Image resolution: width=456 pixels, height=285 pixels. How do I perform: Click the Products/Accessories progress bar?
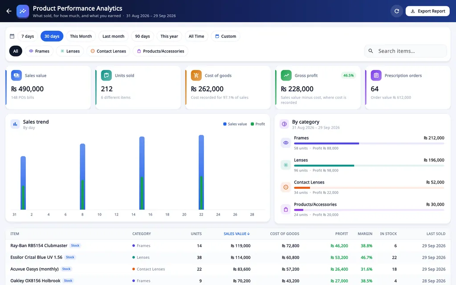tap(369, 210)
